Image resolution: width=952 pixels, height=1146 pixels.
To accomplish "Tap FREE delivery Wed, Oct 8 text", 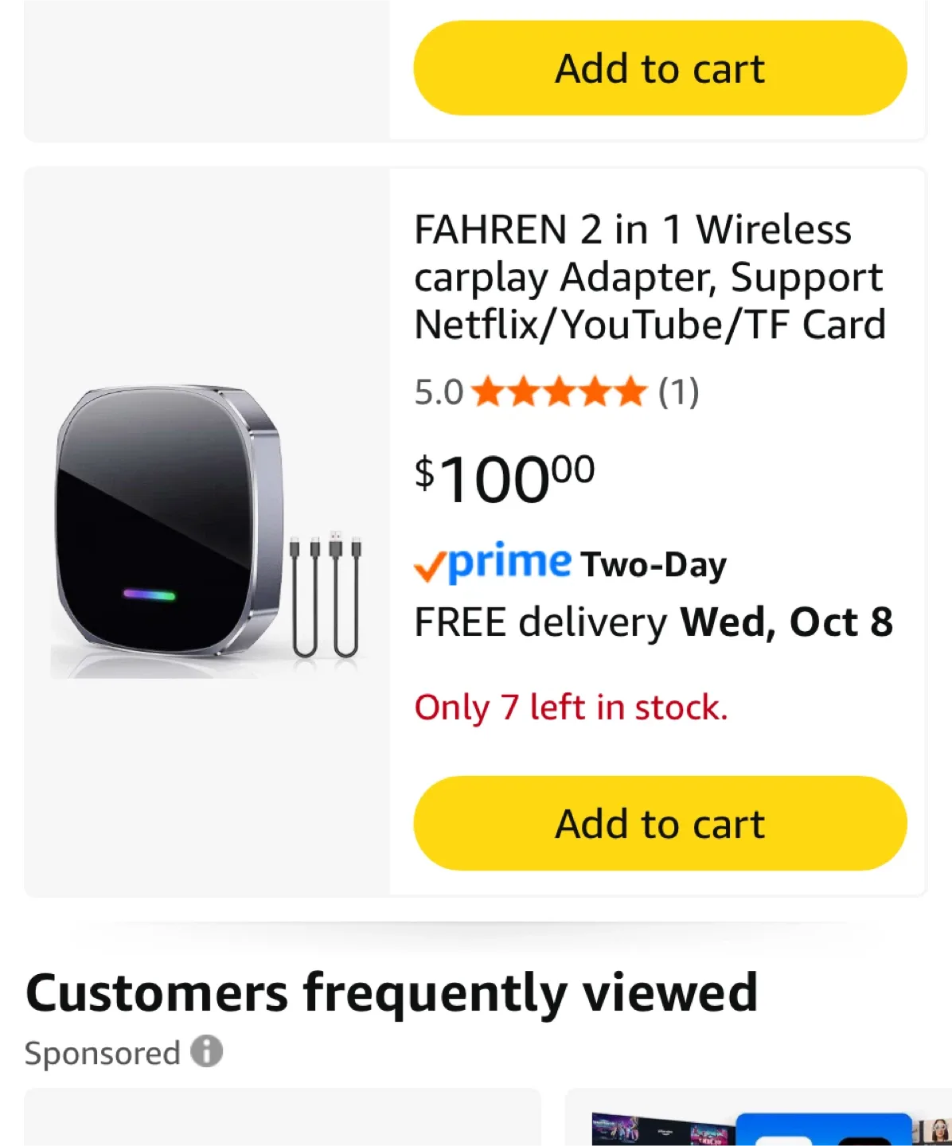I will click(653, 622).
